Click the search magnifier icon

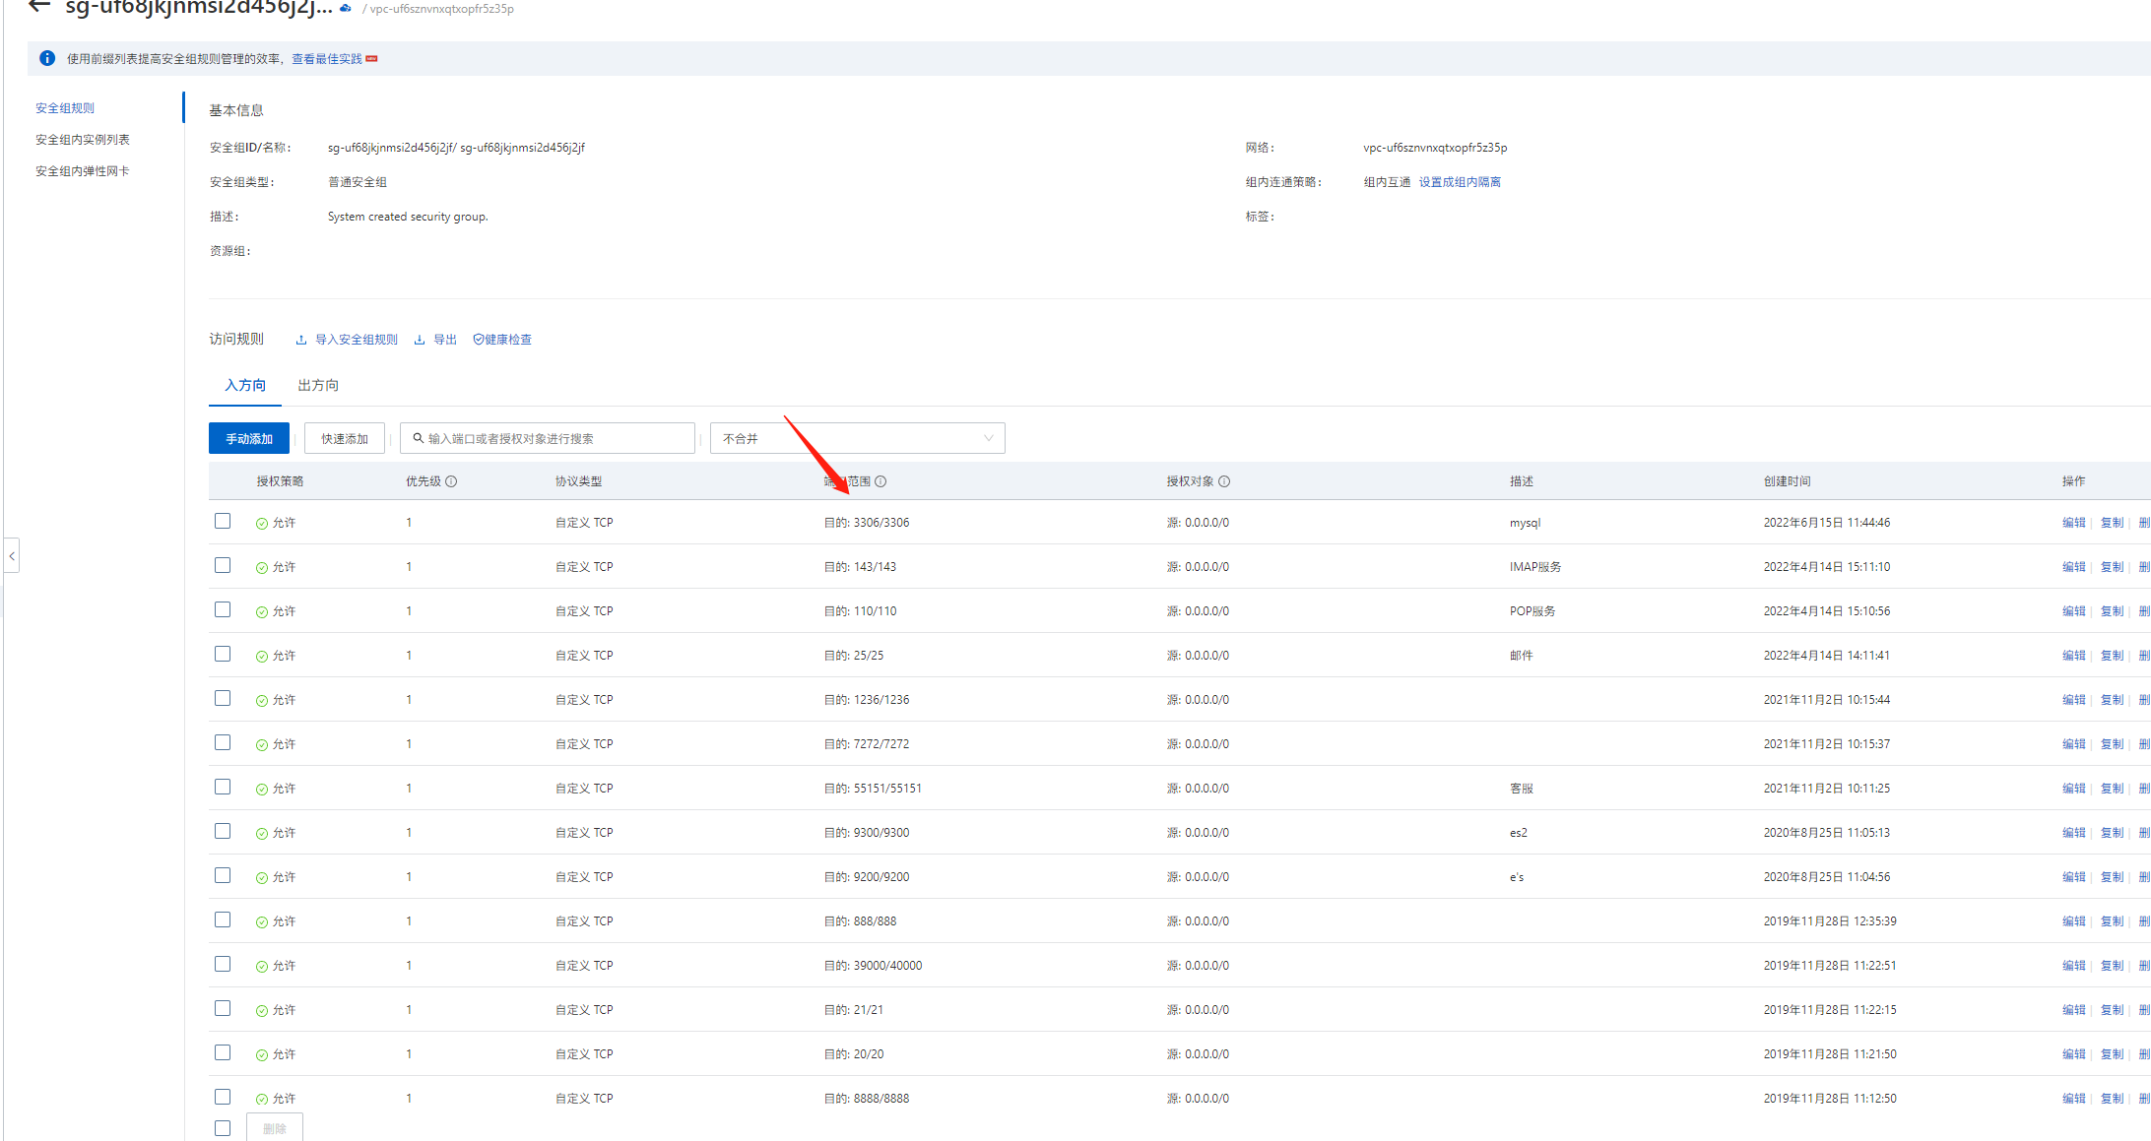[x=419, y=438]
